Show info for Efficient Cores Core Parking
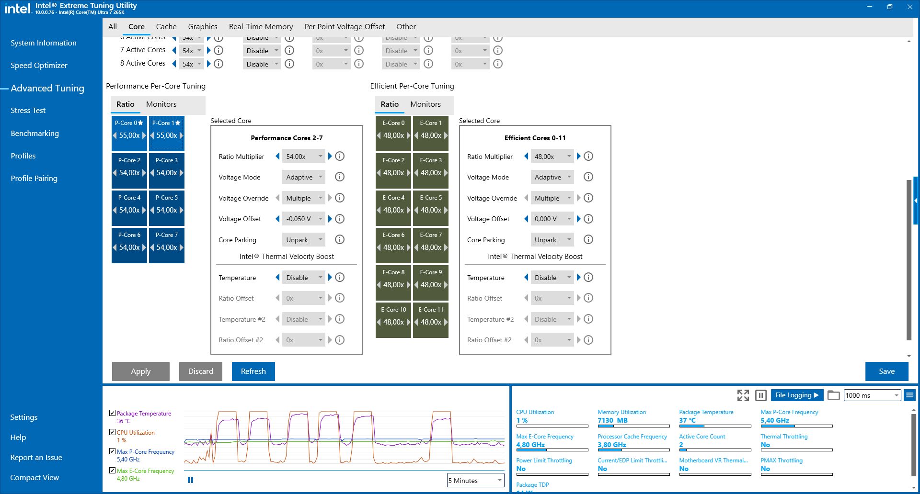 588,239
